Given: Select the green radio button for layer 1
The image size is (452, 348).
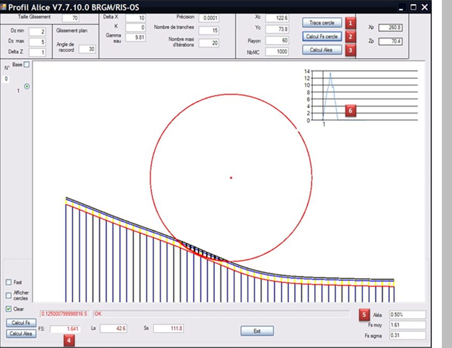Looking at the screenshot, I should 27,86.
